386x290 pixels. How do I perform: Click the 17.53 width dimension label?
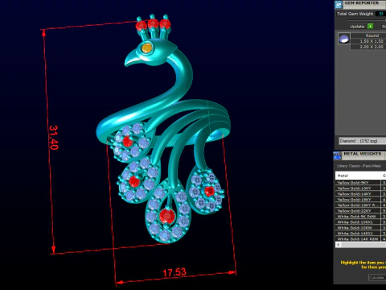click(175, 272)
